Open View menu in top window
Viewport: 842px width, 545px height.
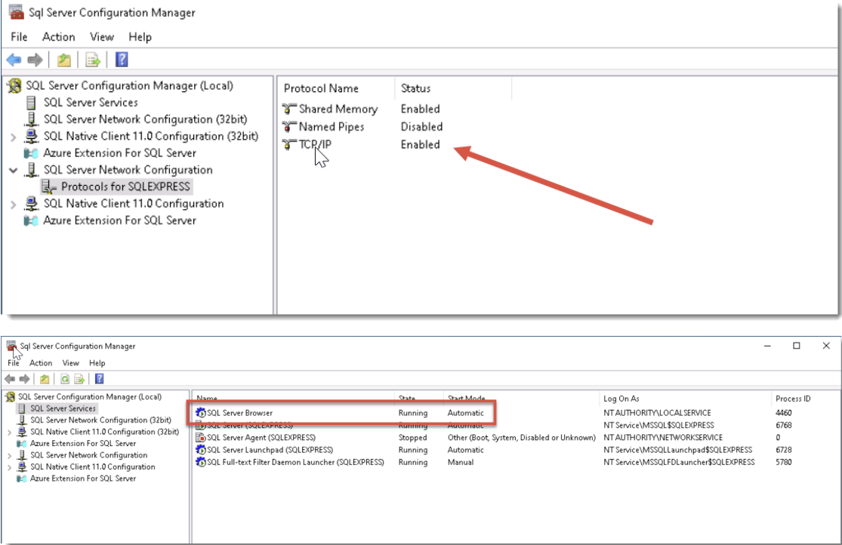[x=101, y=37]
